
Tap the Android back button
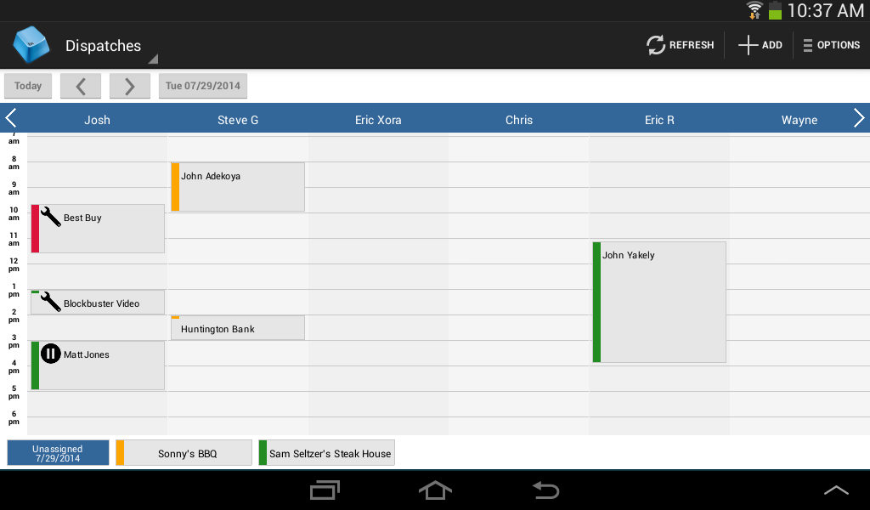coord(545,490)
